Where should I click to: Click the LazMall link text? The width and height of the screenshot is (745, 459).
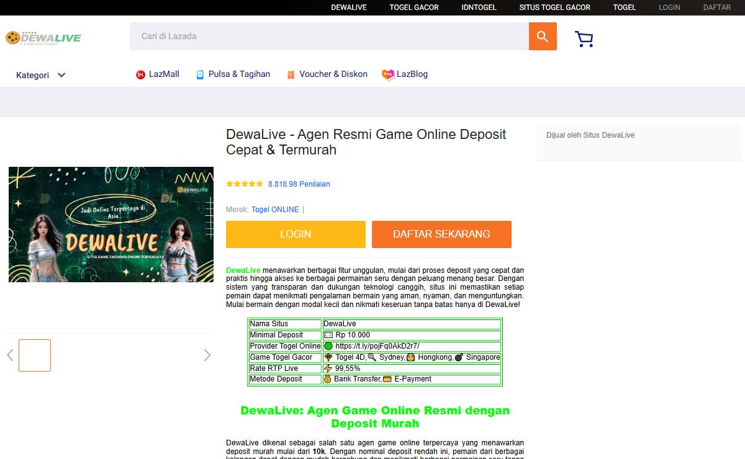click(164, 74)
